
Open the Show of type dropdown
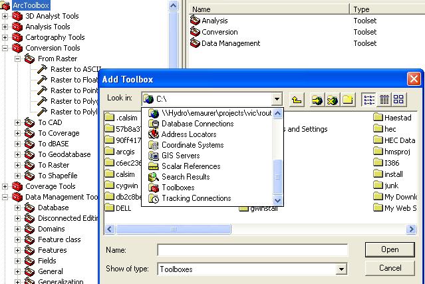pos(341,269)
